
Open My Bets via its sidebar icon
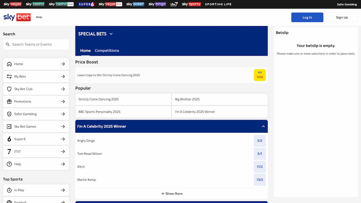click(9, 76)
